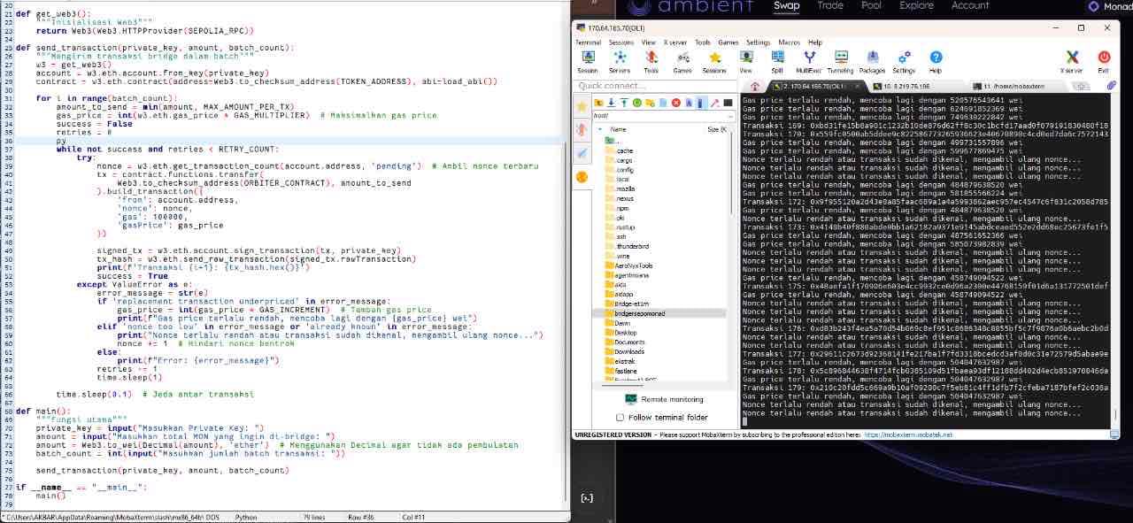The width and height of the screenshot is (1133, 523).
Task: Open the Macros menu
Action: (x=788, y=42)
